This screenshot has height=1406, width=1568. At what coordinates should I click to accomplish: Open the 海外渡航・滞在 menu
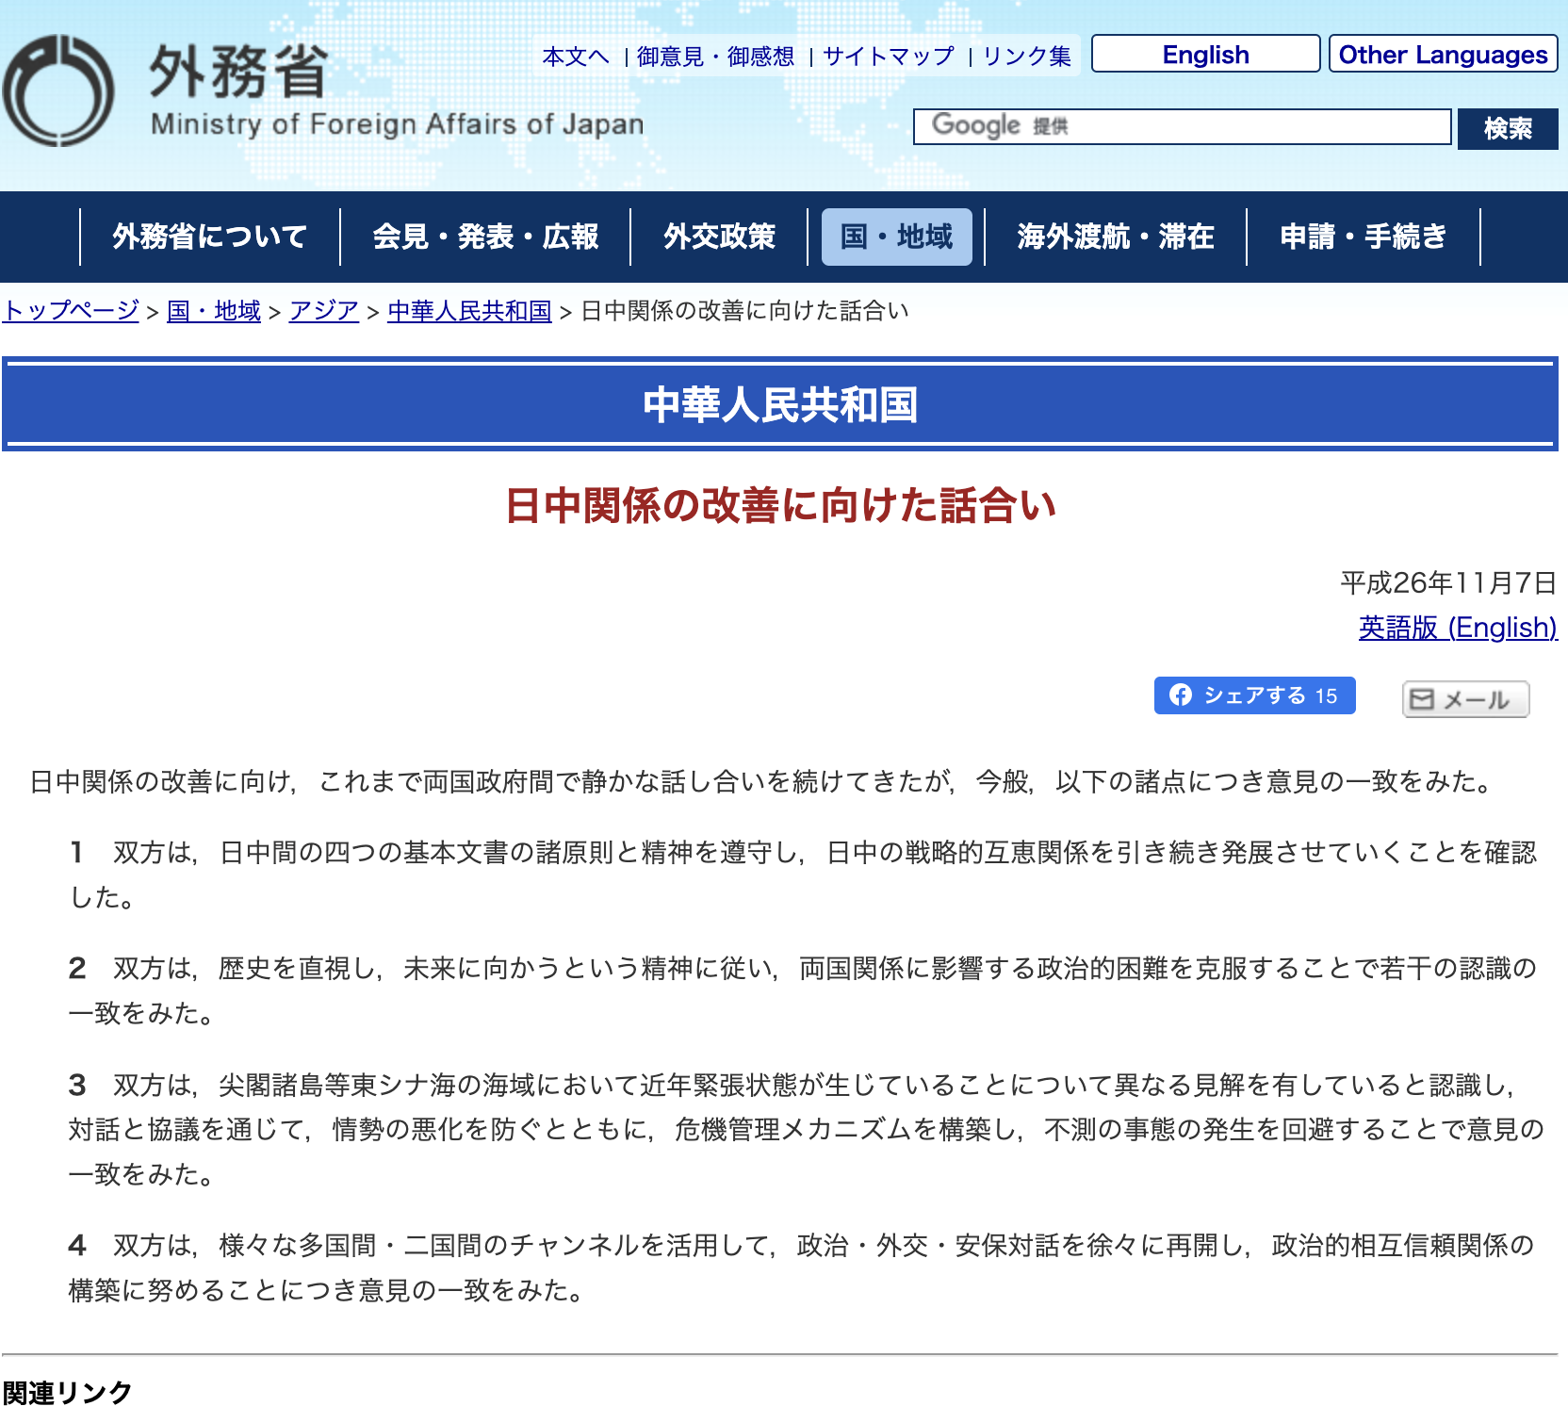click(1115, 237)
